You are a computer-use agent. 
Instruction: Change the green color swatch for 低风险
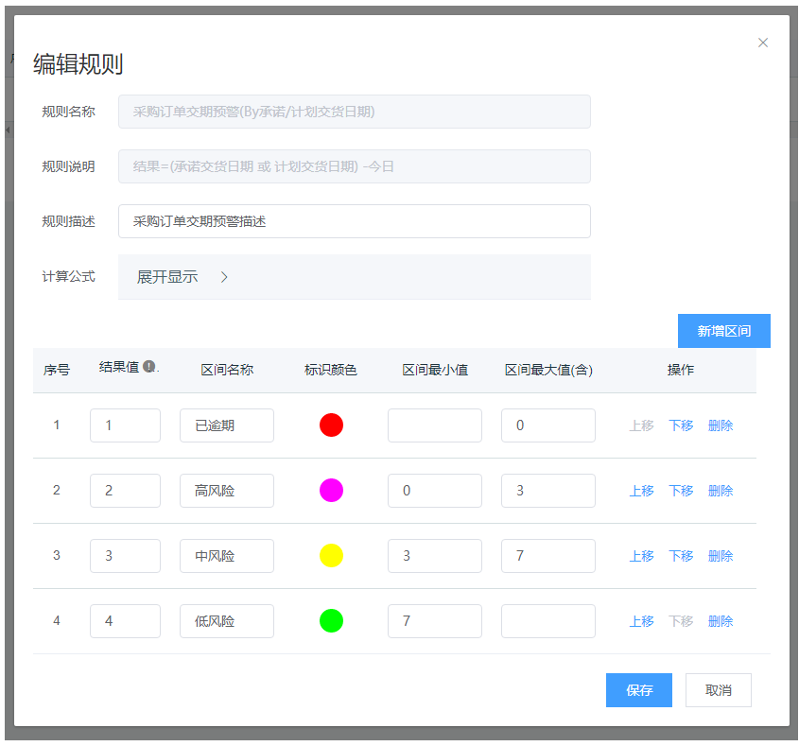[x=331, y=621]
